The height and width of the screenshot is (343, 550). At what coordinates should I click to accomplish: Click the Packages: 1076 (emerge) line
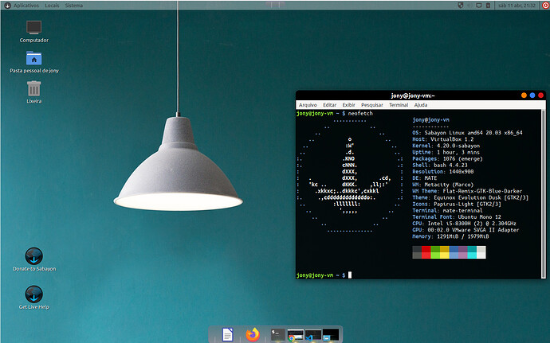pyautogui.click(x=447, y=158)
